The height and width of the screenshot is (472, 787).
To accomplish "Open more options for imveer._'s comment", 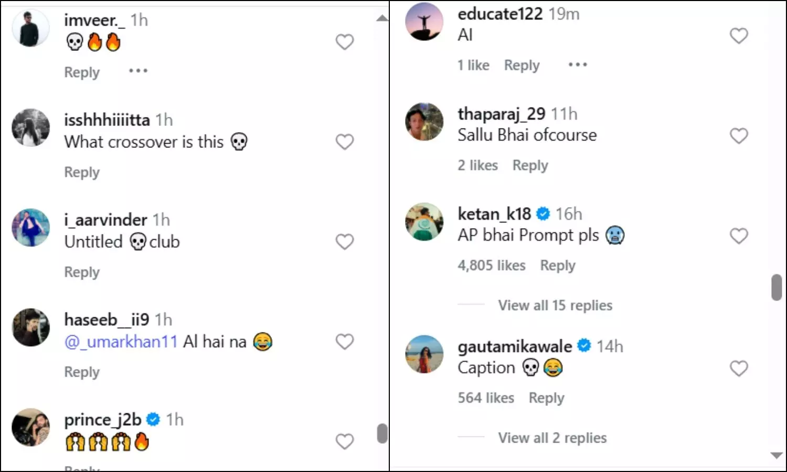I will pyautogui.click(x=138, y=71).
